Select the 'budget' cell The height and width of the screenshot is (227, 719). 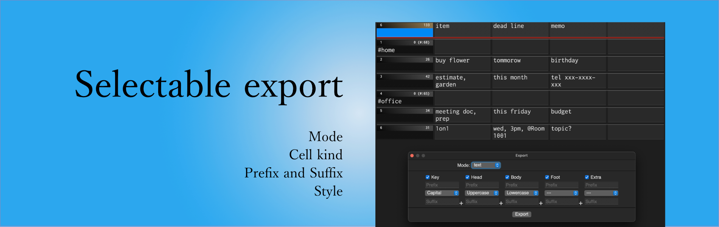tap(578, 115)
